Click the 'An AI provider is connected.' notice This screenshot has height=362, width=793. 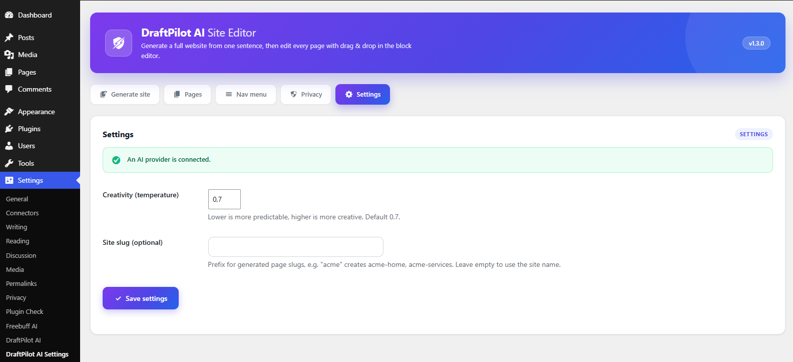click(x=438, y=160)
